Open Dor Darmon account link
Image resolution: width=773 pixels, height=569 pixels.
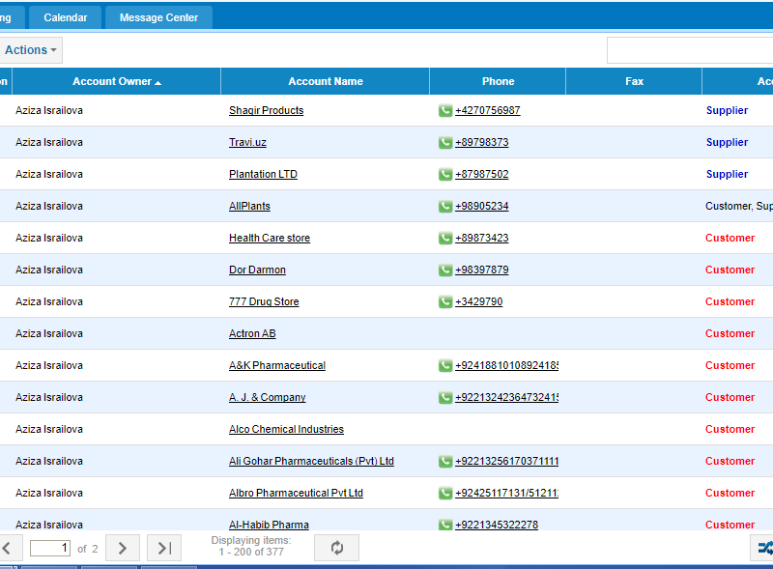(257, 270)
